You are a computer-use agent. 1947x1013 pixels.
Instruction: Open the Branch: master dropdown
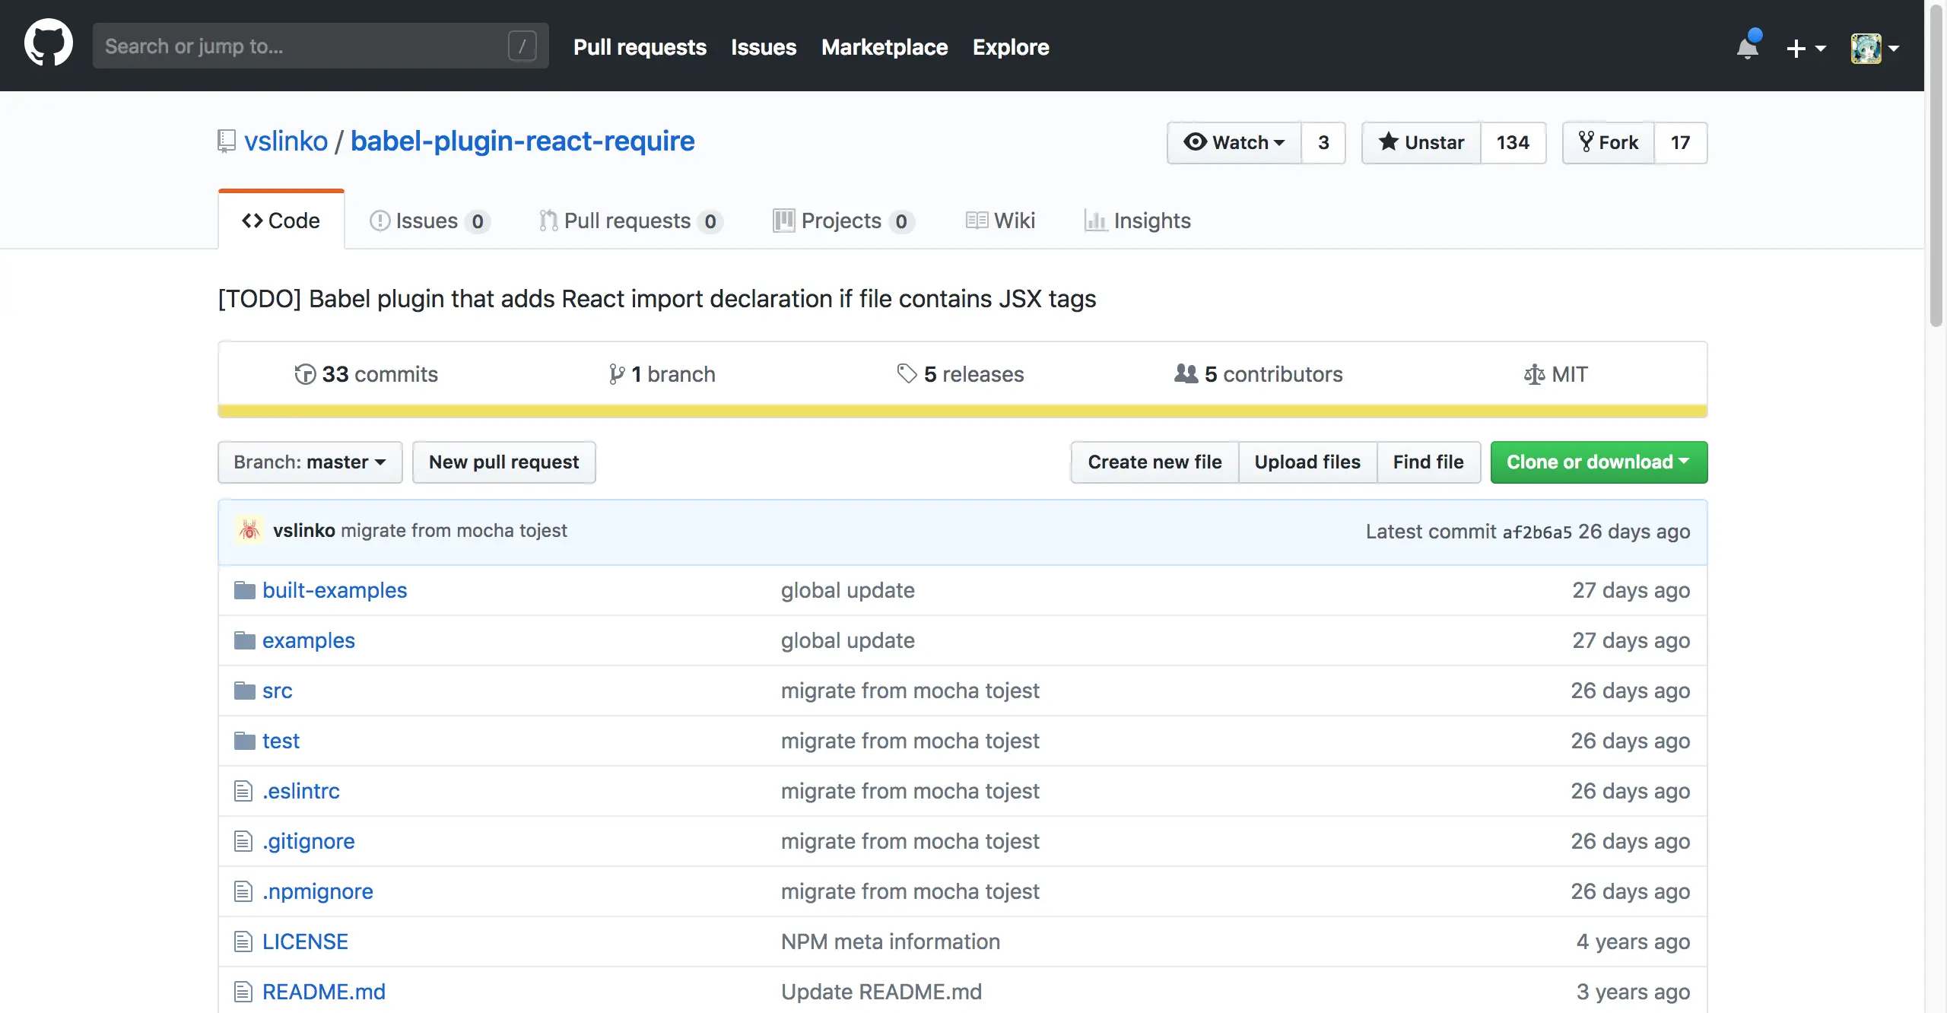point(310,462)
